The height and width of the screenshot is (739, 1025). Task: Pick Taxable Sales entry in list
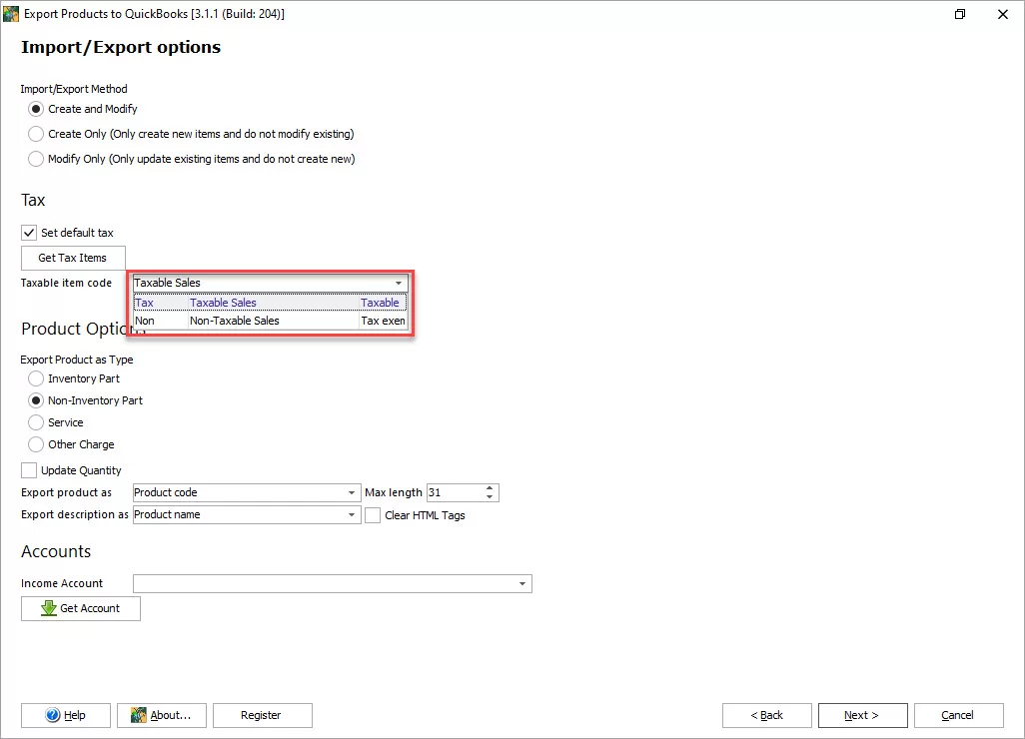coord(224,303)
